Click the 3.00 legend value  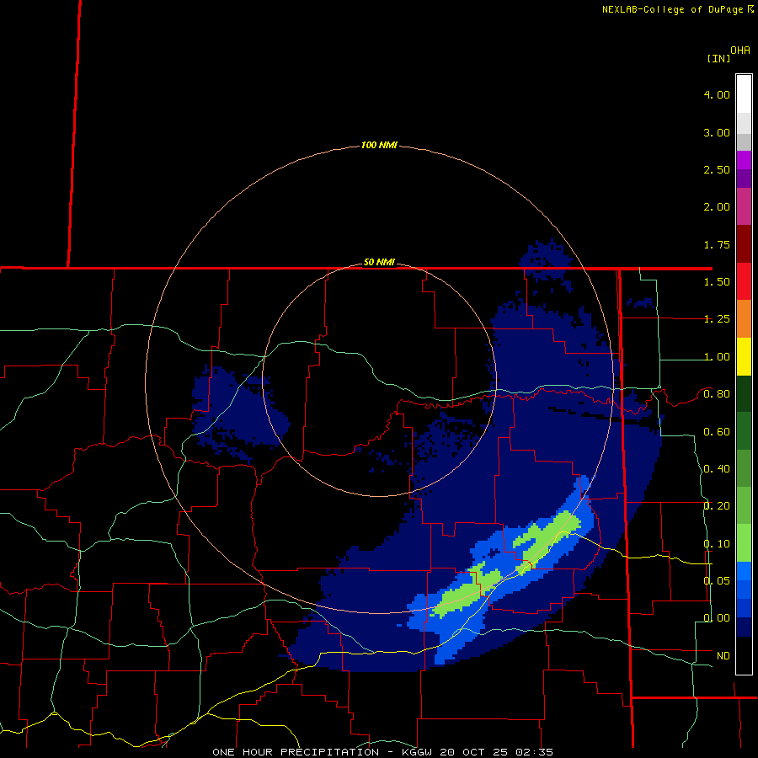point(717,132)
